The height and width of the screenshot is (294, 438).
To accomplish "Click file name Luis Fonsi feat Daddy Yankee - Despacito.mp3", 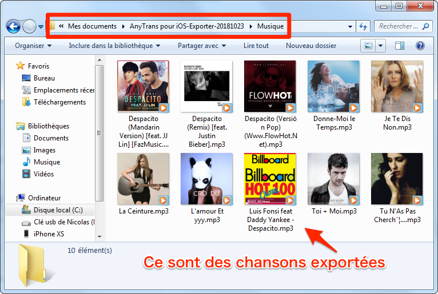I will [270, 220].
